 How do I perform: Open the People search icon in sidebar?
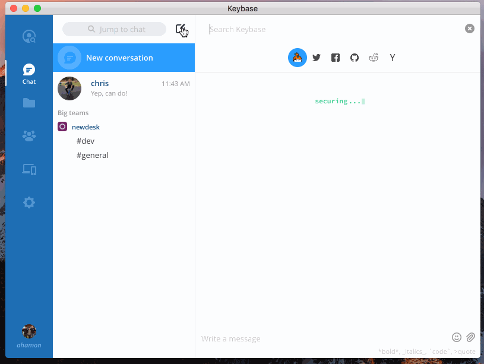(29, 36)
